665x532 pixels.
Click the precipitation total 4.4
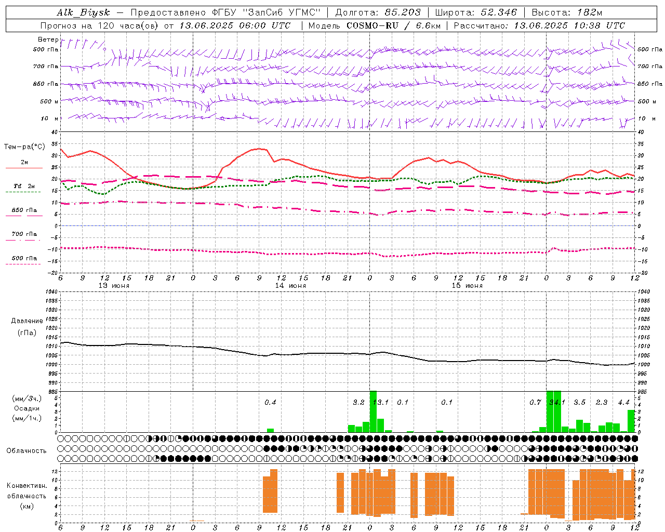coord(623,403)
